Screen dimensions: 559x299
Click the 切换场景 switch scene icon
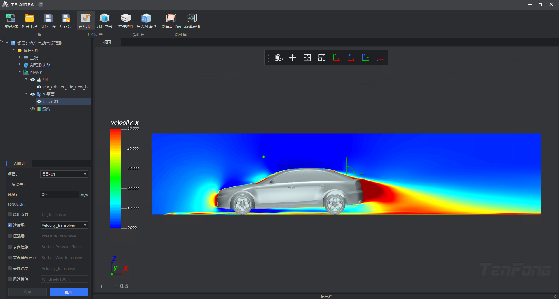(11, 21)
